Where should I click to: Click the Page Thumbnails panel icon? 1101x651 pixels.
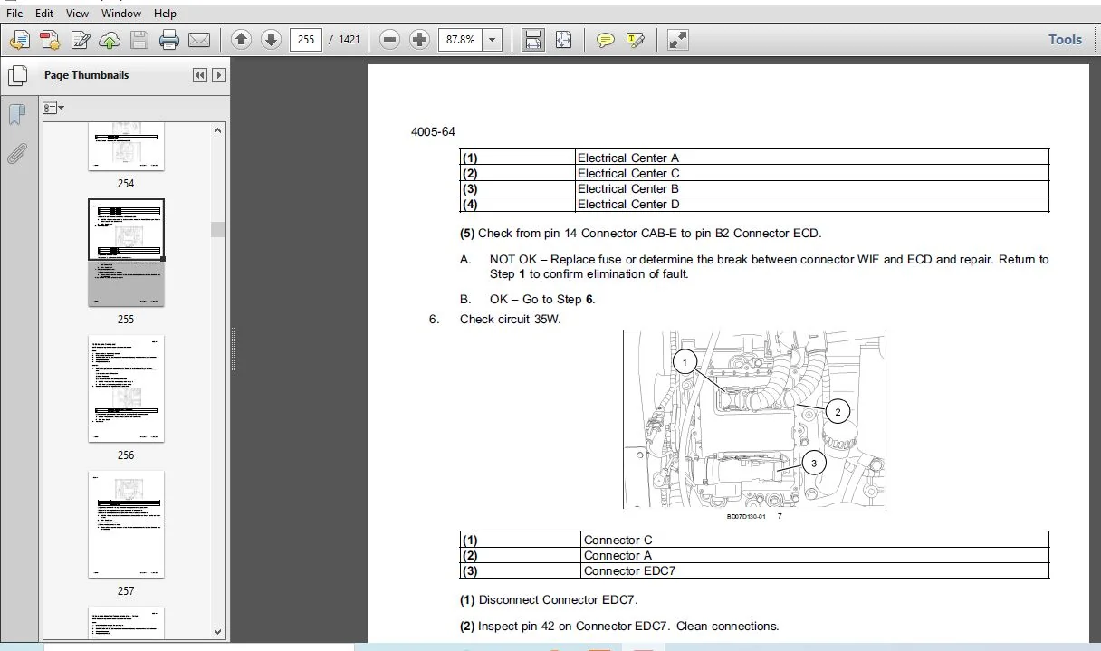point(16,76)
